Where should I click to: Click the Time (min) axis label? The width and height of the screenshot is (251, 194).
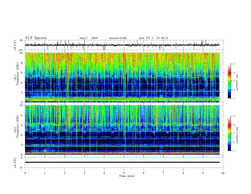[127, 176]
